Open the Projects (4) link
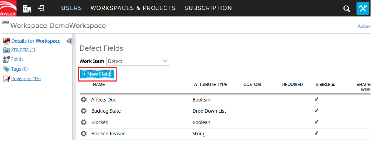Screen dimensions: 373x141 tap(23, 49)
